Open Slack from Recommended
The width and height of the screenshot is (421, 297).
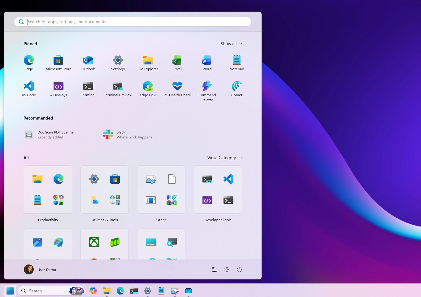127,134
